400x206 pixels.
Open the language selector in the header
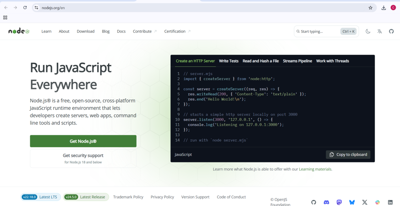point(379,31)
